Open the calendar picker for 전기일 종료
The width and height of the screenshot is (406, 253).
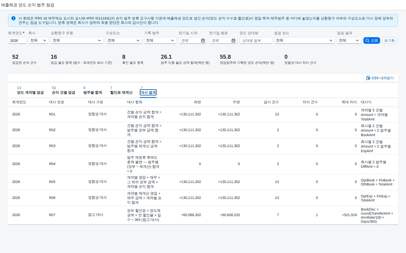coord(233,40)
